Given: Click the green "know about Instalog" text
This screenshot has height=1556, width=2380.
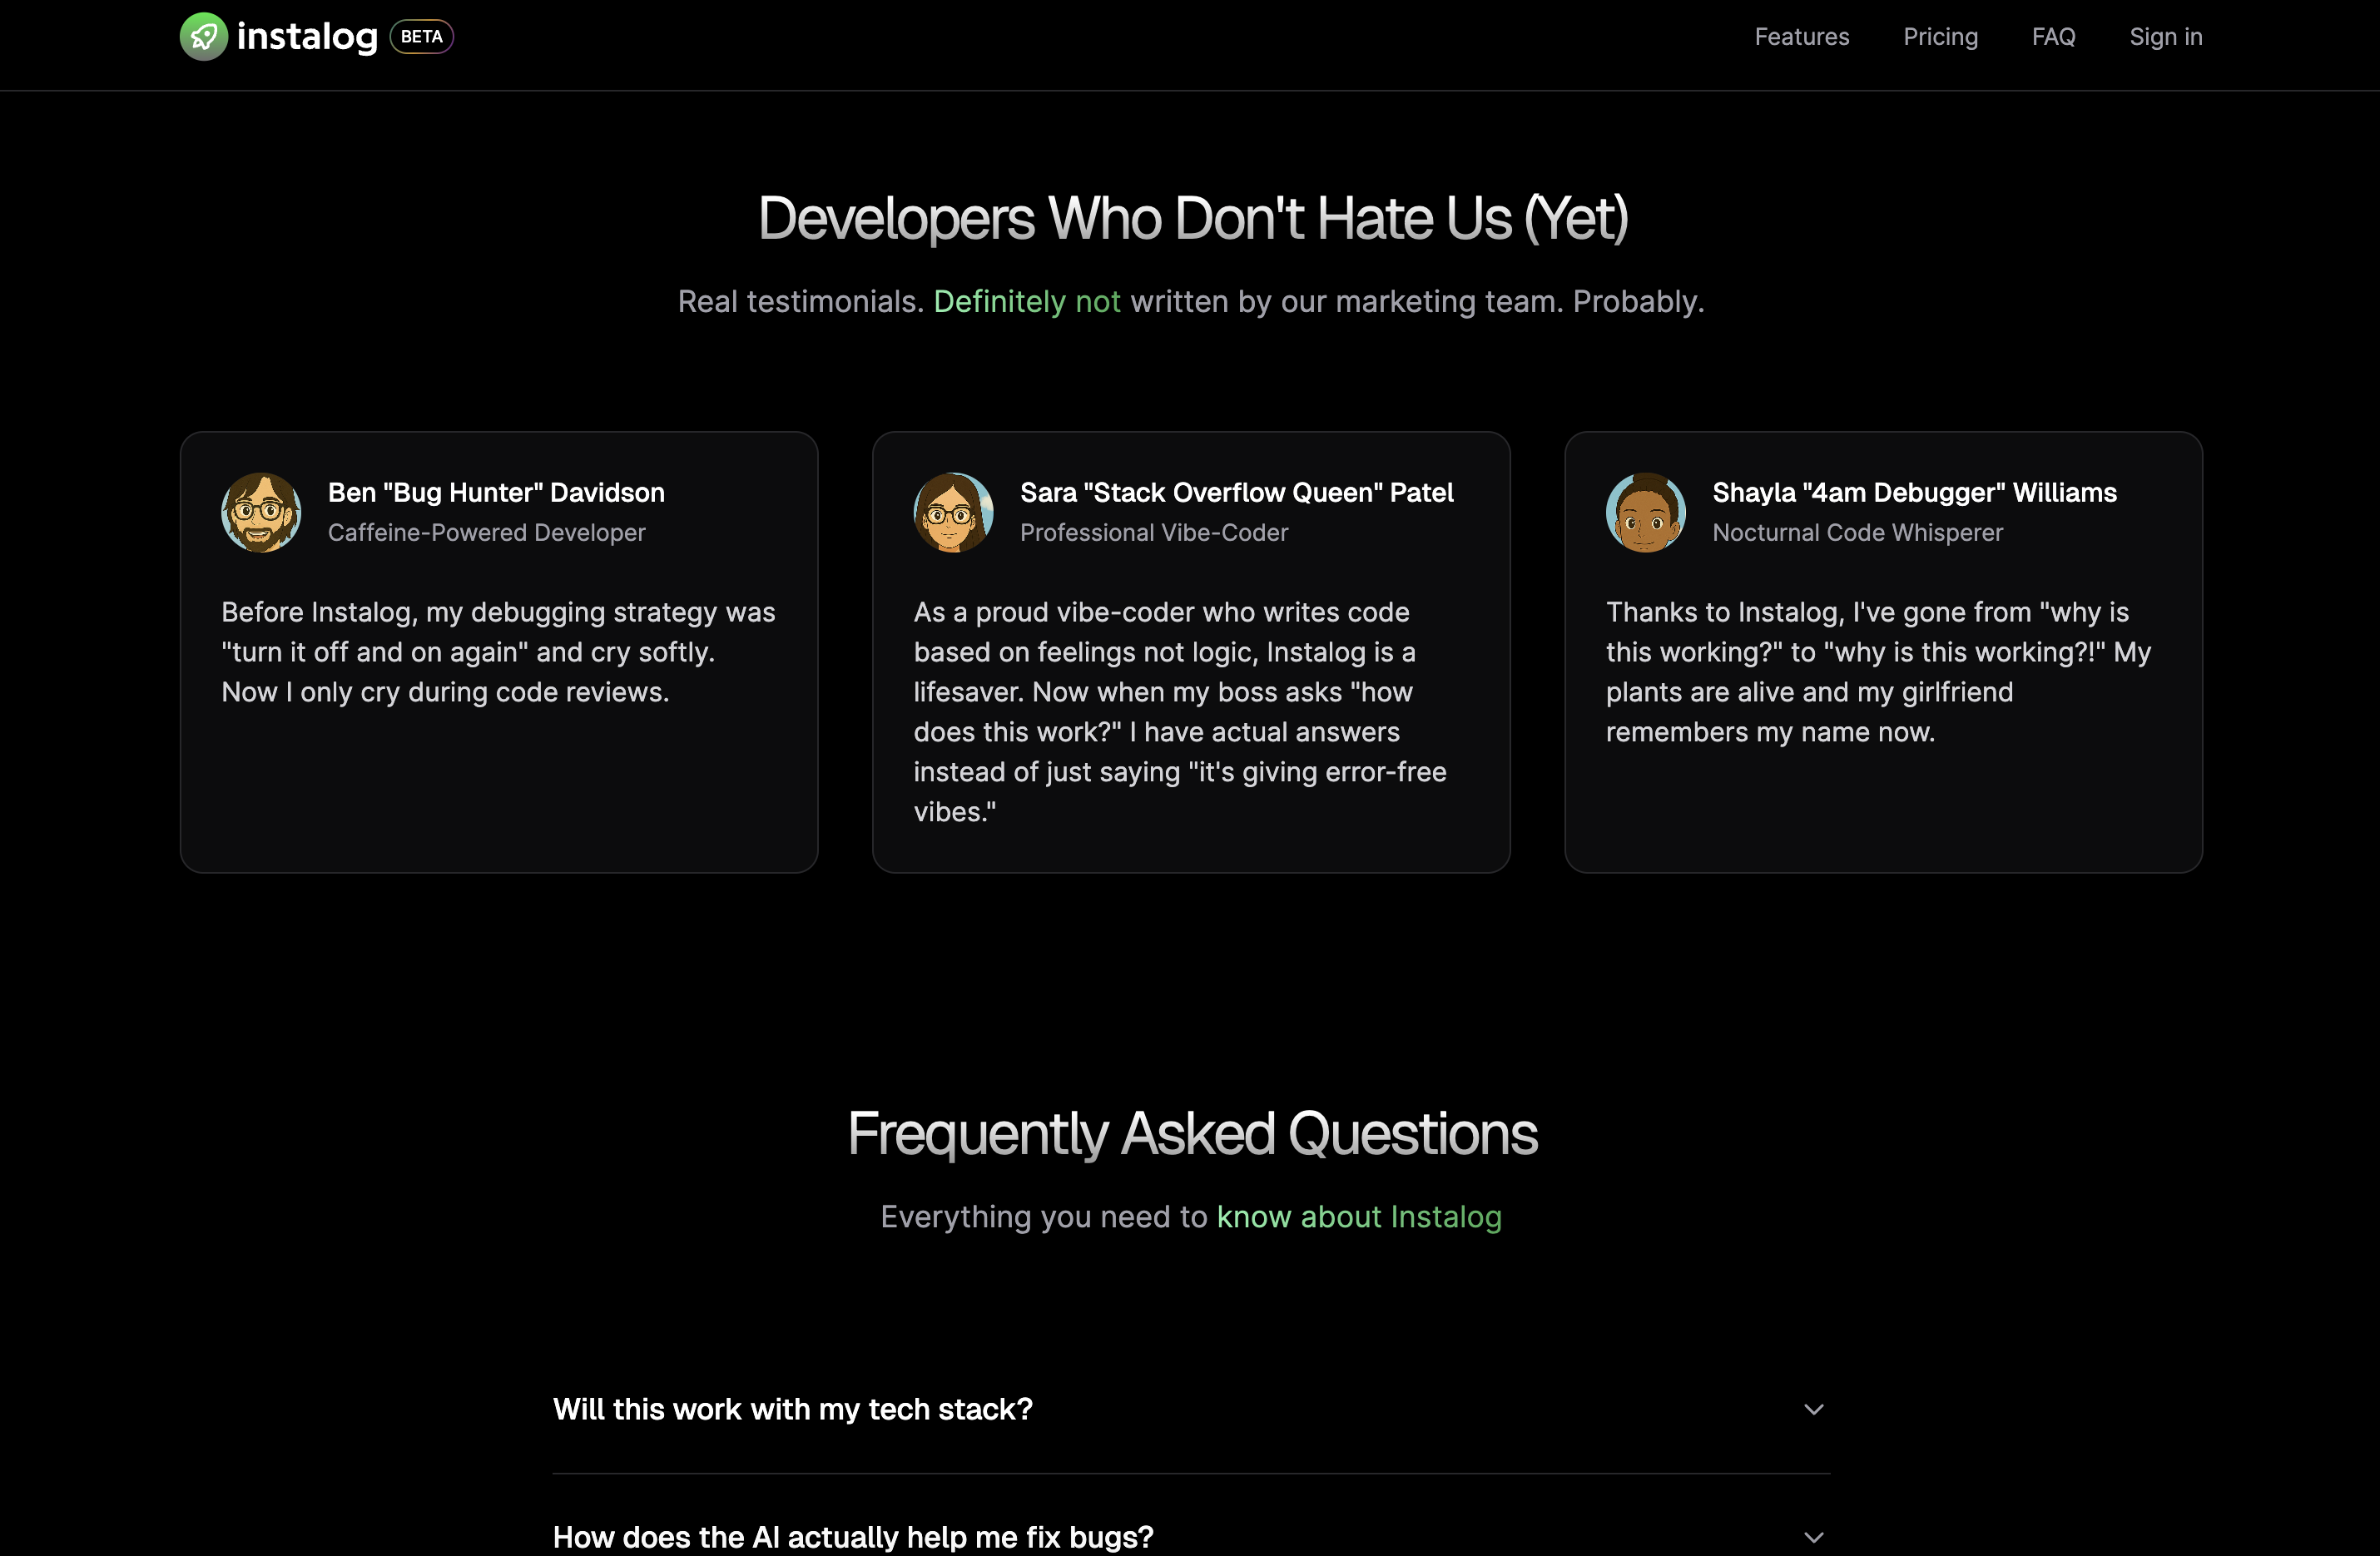Looking at the screenshot, I should click(x=1358, y=1217).
